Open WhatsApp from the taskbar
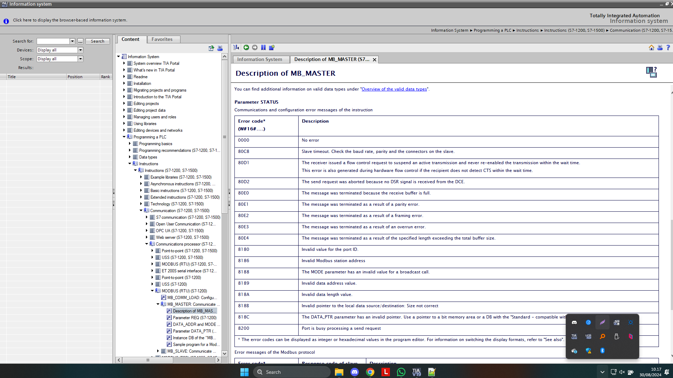 click(x=401, y=372)
